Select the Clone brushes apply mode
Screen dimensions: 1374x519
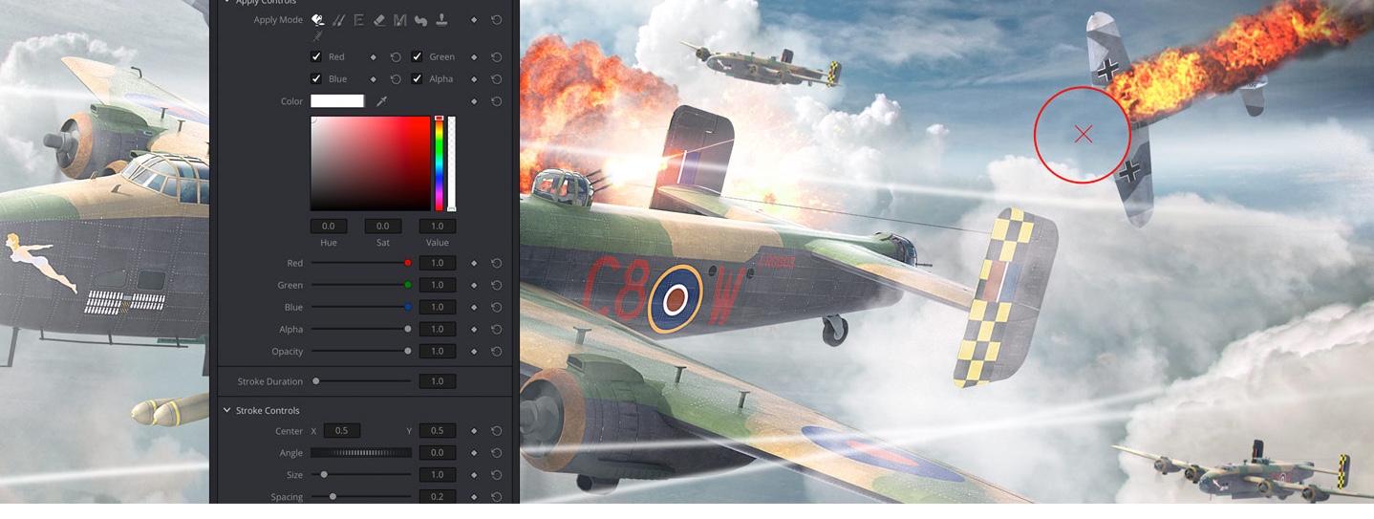click(x=338, y=20)
